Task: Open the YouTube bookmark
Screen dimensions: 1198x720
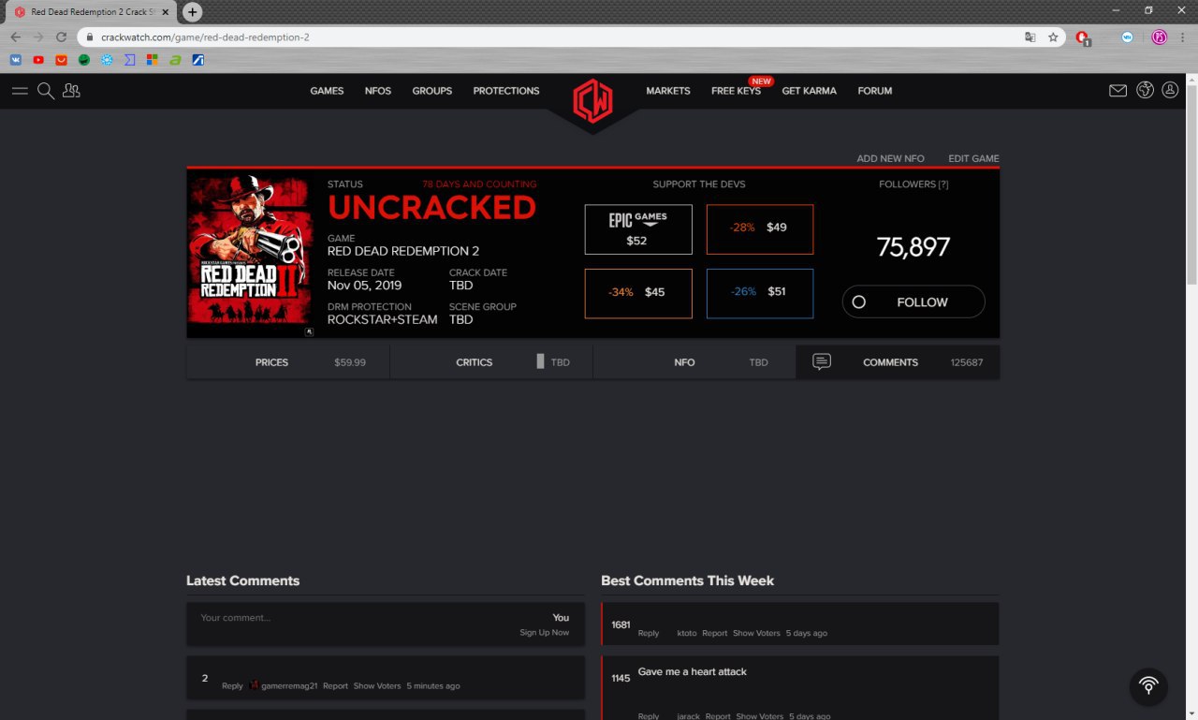Action: 38,60
